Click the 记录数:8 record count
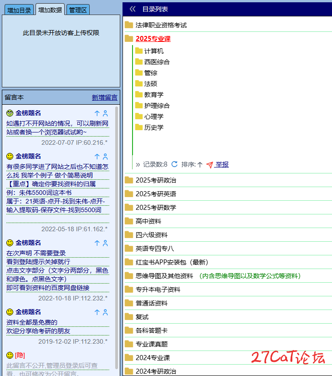 155,164
